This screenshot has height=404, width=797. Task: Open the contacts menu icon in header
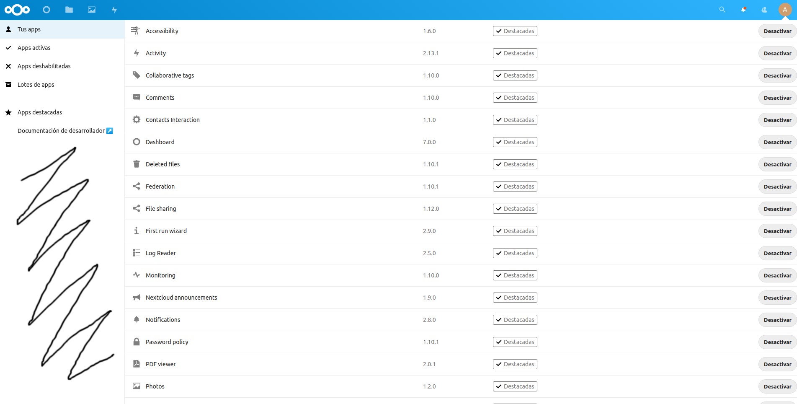[764, 10]
